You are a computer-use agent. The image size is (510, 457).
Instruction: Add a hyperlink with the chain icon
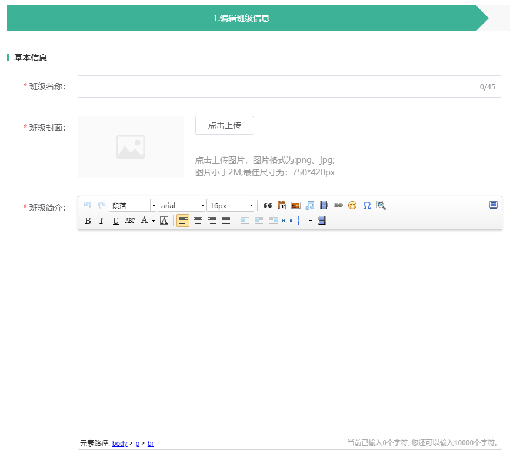point(338,205)
